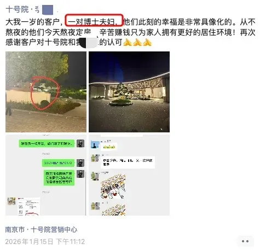Click the first green chat bubble in screenshot
The height and width of the screenshot is (250, 260).
(47, 143)
